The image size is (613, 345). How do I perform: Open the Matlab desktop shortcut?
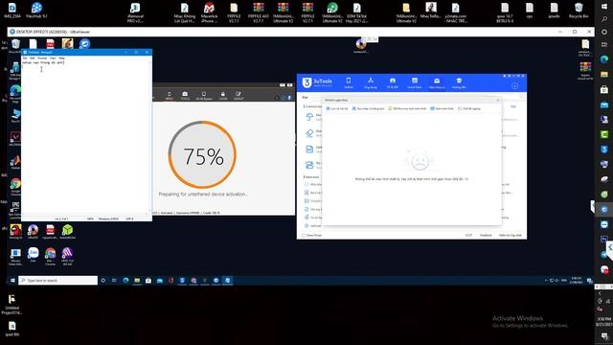[15, 162]
